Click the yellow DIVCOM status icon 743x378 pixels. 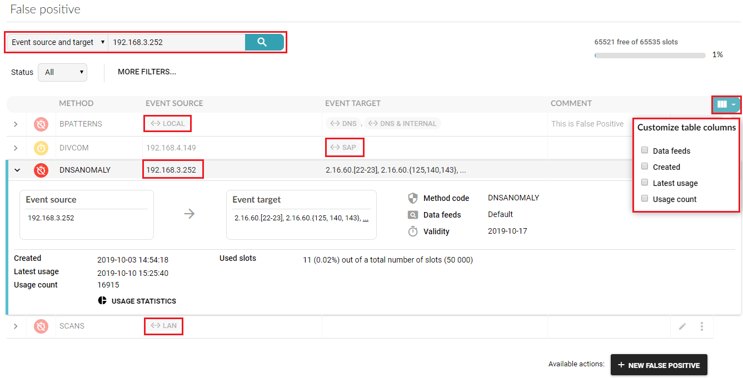41,148
